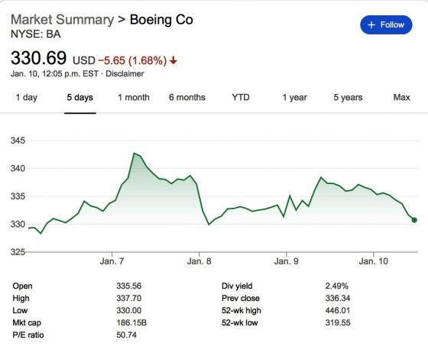Click the Div yield value 2.49%

click(337, 286)
